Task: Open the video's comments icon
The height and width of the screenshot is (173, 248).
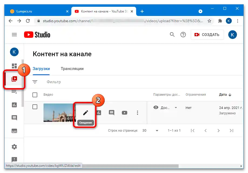Action: pyautogui.click(x=112, y=113)
